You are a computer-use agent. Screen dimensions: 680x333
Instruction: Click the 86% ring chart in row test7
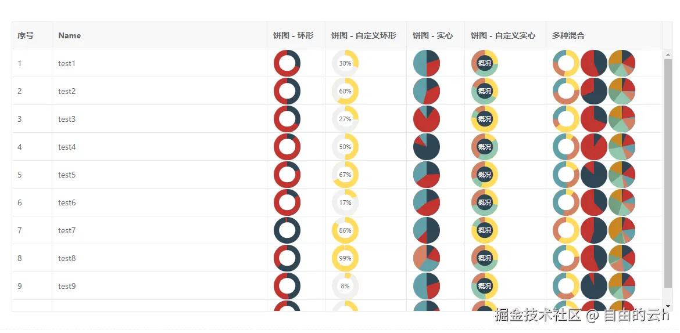click(x=345, y=230)
